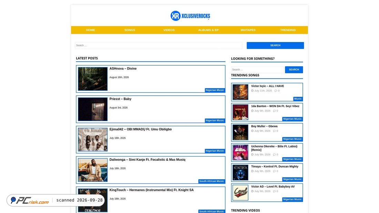
Task: Open the HOME menu item
Action: [x=90, y=30]
